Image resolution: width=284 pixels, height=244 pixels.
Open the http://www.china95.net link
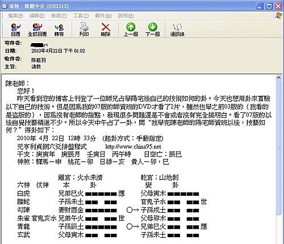pyautogui.click(x=133, y=146)
